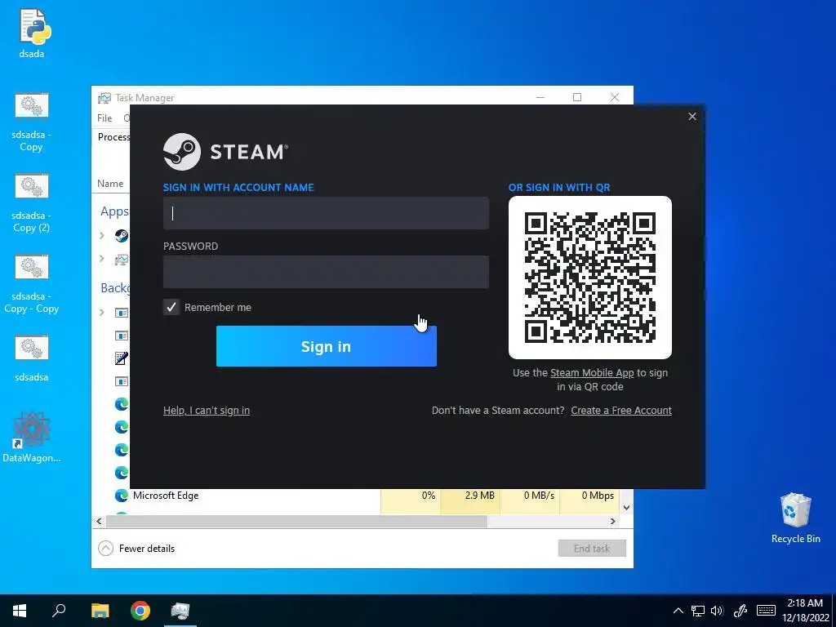Uncheck the Remember me checkbox

[171, 307]
